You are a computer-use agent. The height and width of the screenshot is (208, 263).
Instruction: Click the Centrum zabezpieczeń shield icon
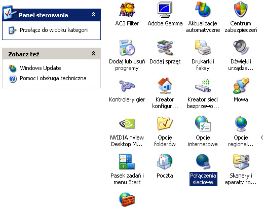pos(241,10)
